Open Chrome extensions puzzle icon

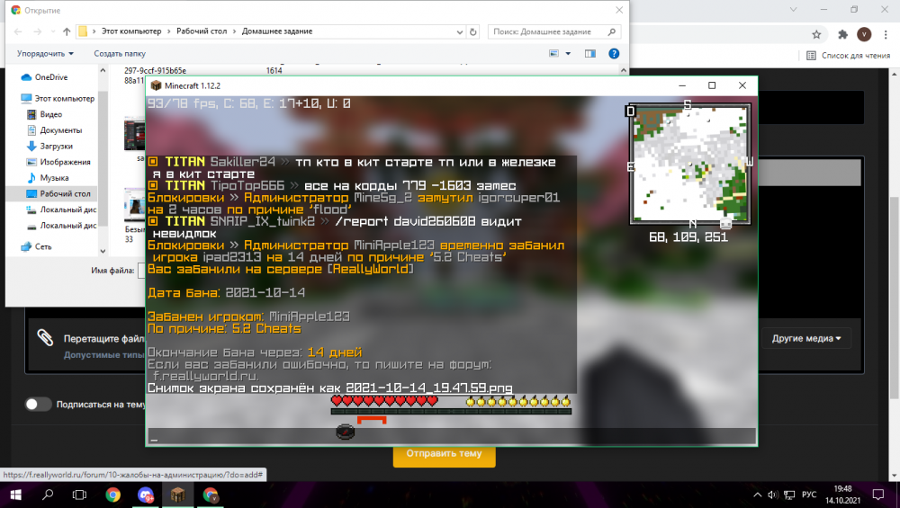pos(842,34)
